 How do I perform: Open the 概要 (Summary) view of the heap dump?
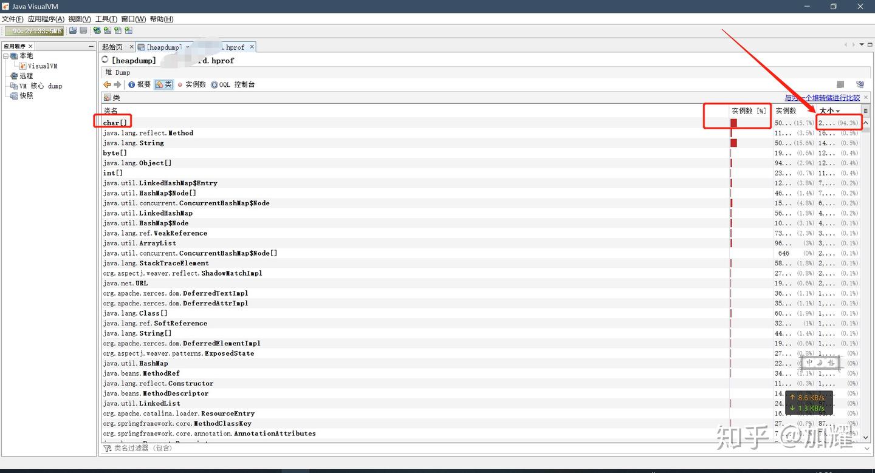coord(140,84)
